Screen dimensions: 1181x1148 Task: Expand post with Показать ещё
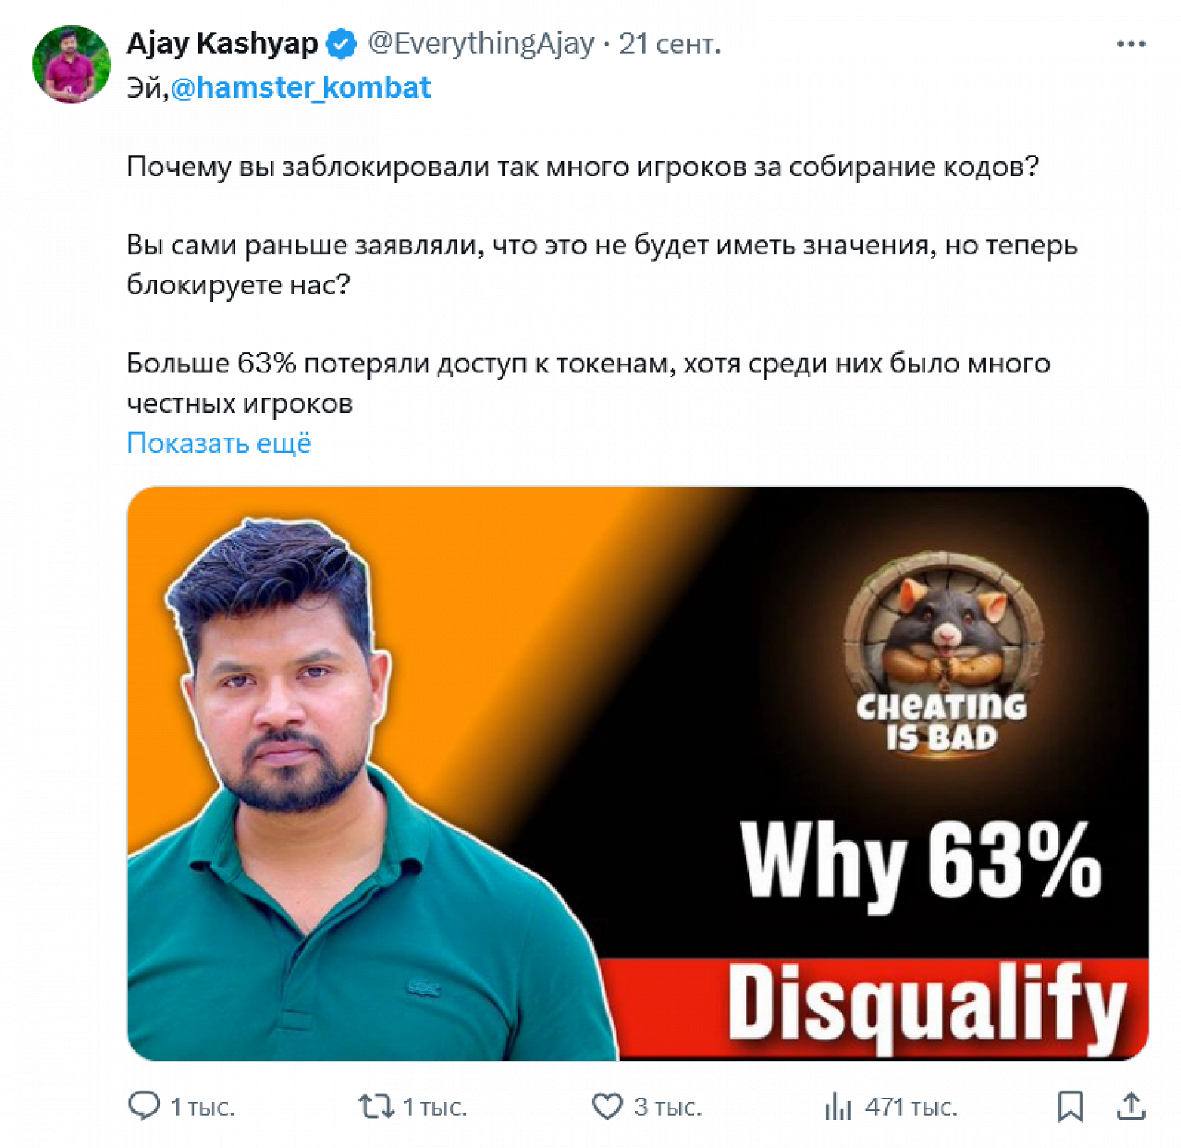point(219,443)
